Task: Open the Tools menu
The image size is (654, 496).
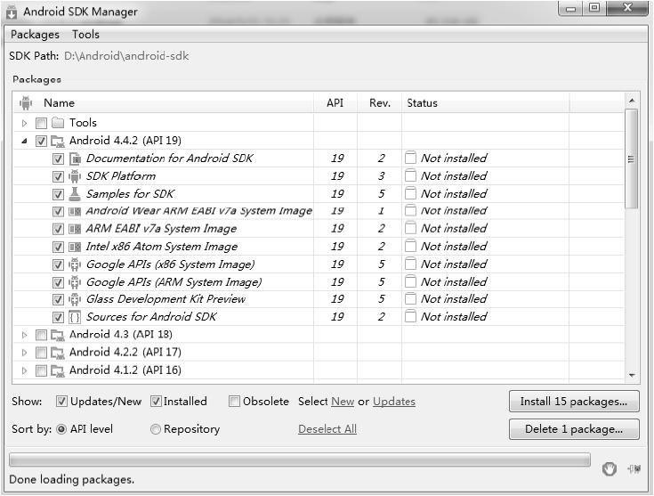Action: point(85,35)
